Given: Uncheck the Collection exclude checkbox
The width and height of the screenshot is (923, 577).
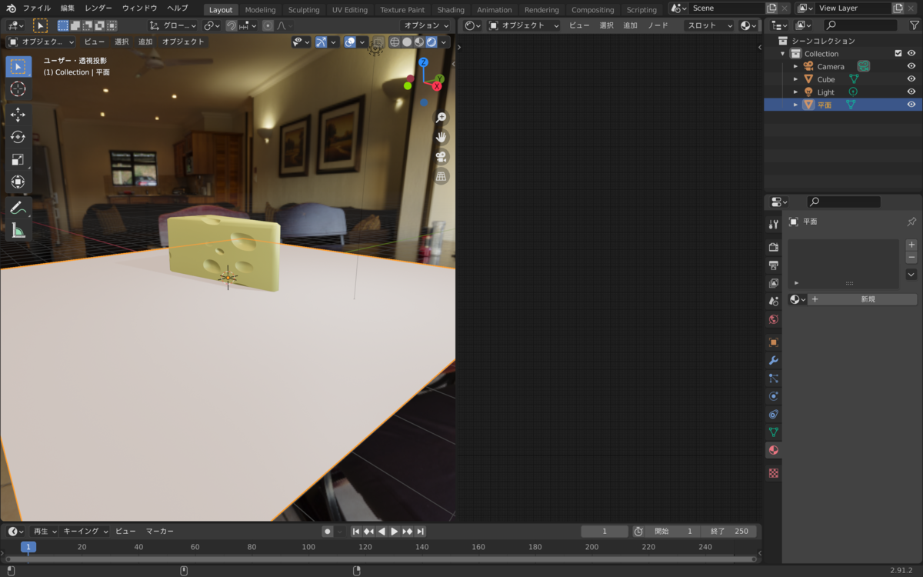Looking at the screenshot, I should [898, 54].
